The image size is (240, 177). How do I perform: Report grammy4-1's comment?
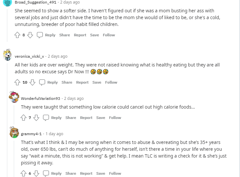click(x=86, y=173)
